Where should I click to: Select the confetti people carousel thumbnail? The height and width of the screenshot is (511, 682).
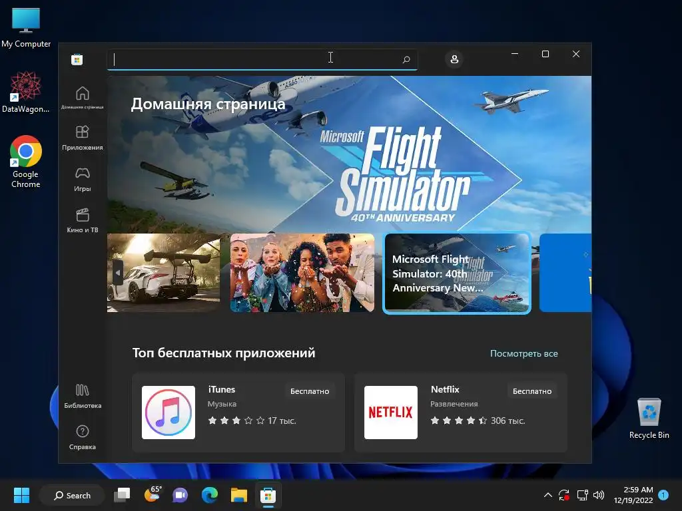[x=302, y=273]
